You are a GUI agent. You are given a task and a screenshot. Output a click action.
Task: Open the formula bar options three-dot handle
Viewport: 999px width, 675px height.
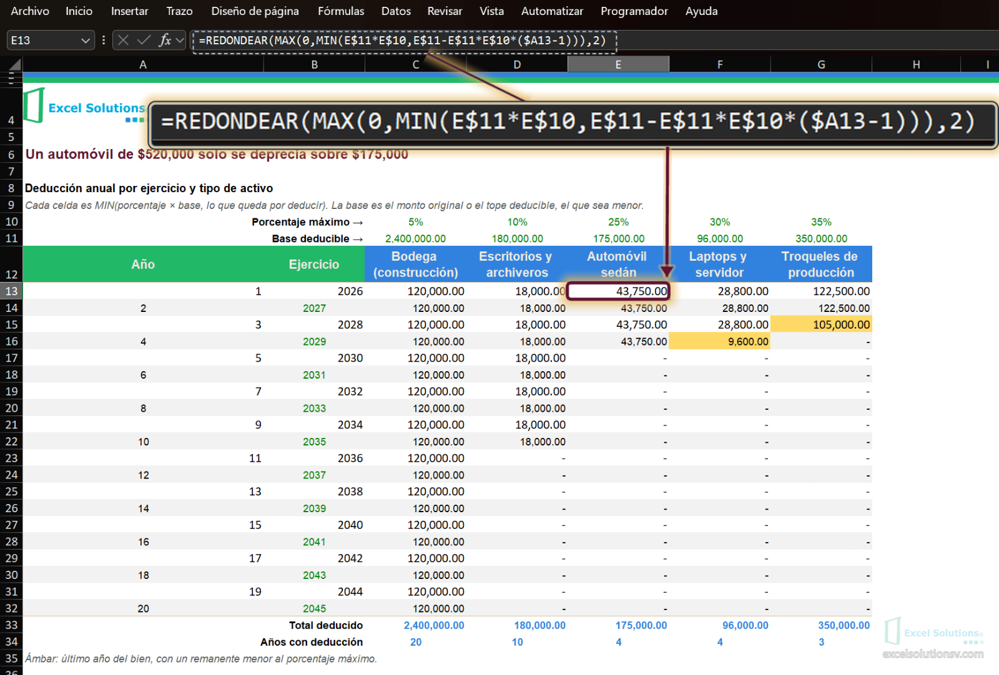[104, 41]
